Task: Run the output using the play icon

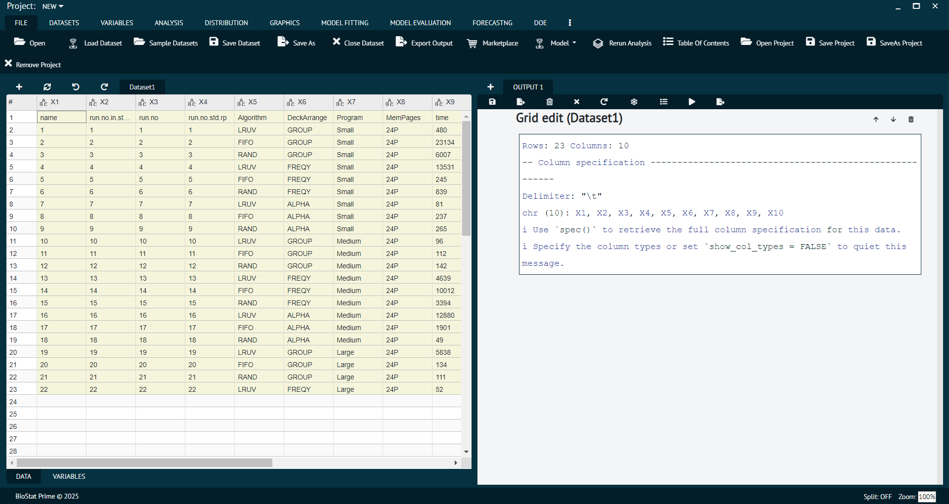Action: [691, 102]
